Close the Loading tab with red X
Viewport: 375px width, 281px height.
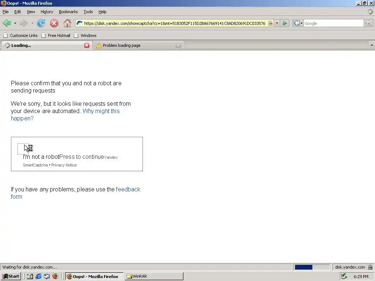coord(87,45)
